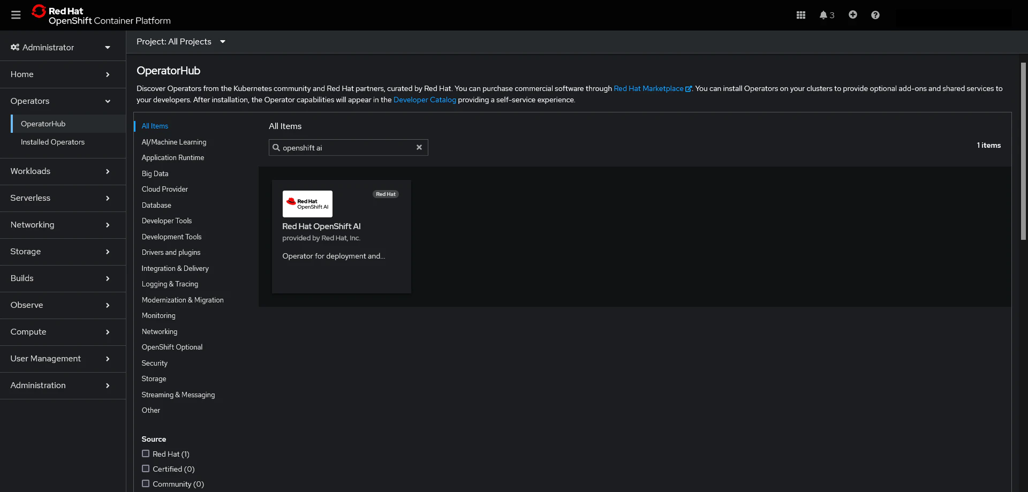Click "Operator for deployment and..." description

pyautogui.click(x=334, y=256)
